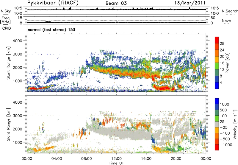Click the 16:00 time axis label

146,159
